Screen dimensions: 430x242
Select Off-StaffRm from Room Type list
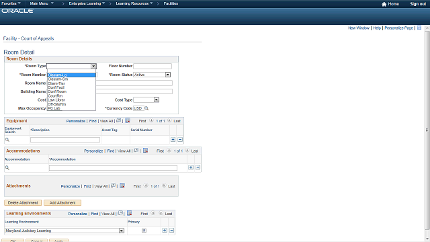coord(71,104)
